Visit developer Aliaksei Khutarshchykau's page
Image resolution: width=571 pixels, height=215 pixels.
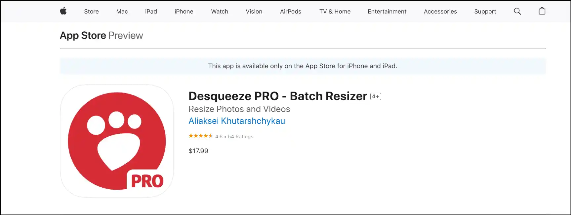pyautogui.click(x=237, y=121)
